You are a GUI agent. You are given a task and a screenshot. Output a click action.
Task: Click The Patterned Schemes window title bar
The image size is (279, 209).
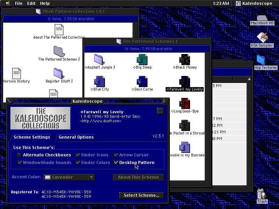pyautogui.click(x=147, y=41)
